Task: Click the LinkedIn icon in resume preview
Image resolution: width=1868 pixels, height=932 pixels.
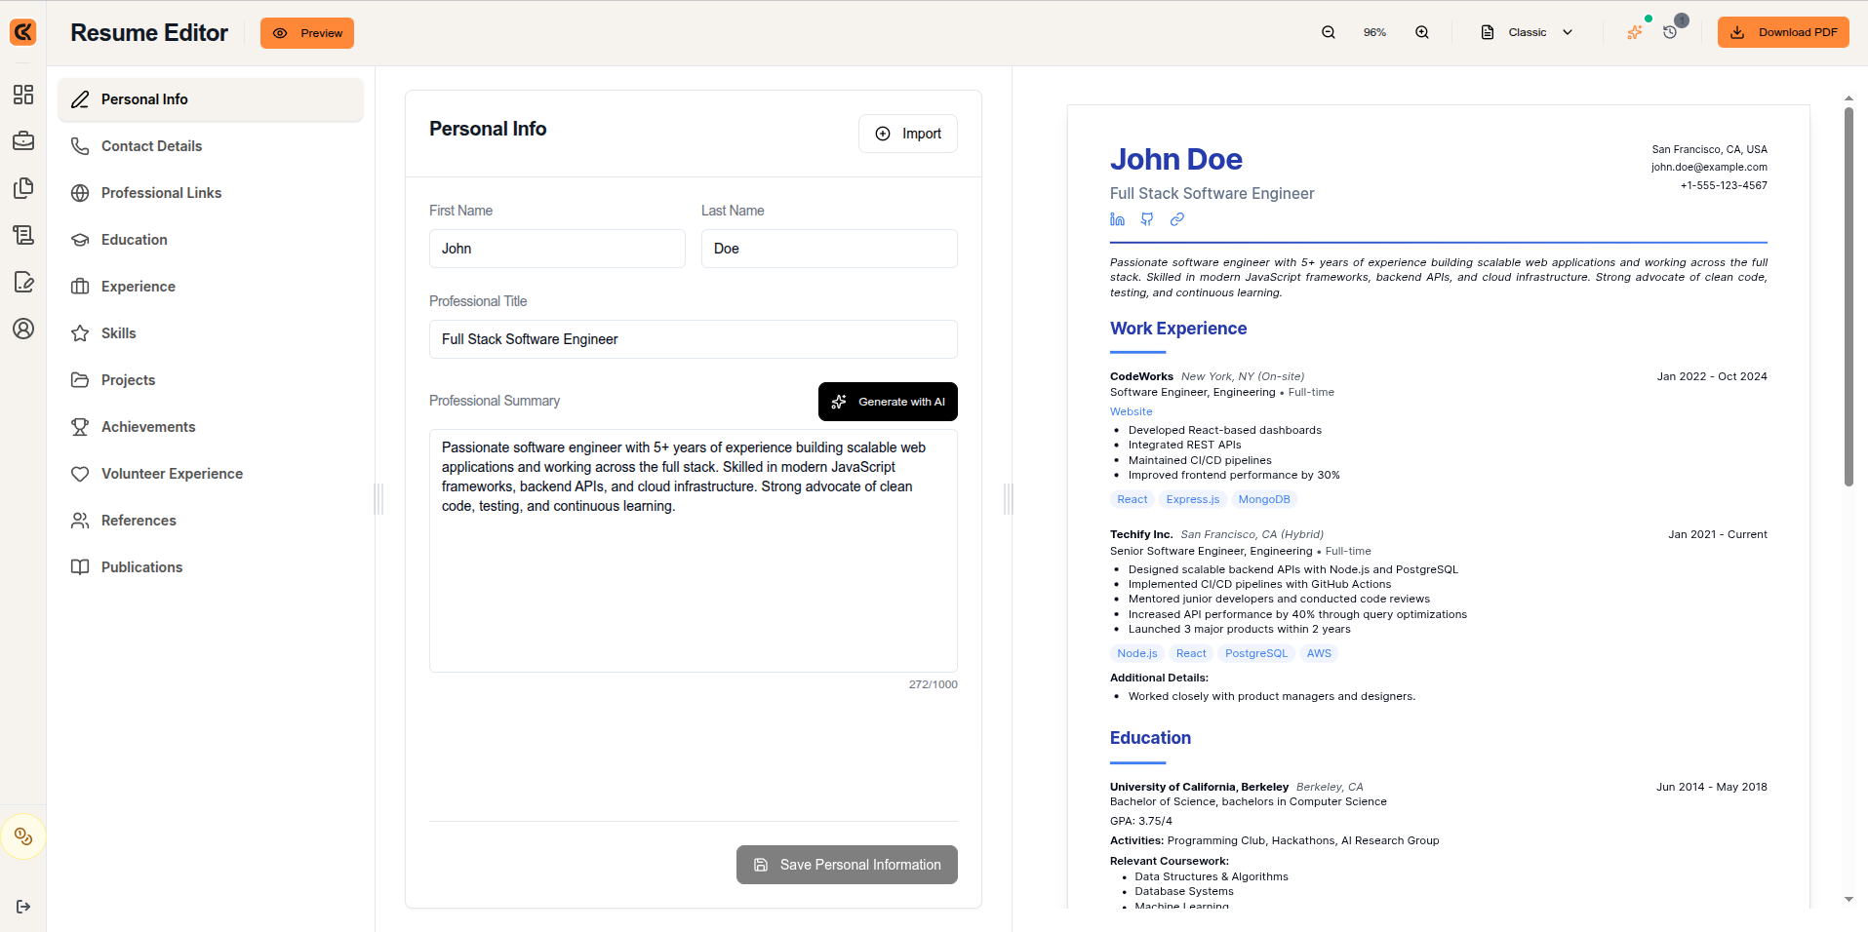Action: (x=1118, y=219)
